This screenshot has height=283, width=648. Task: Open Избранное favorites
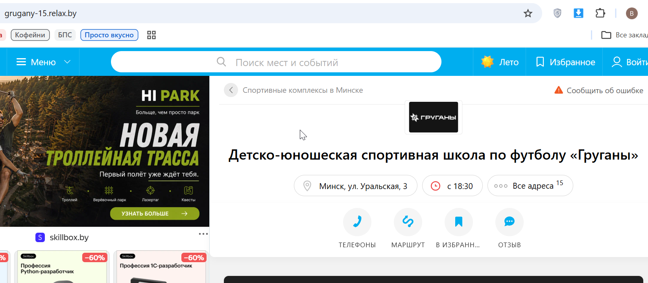565,62
